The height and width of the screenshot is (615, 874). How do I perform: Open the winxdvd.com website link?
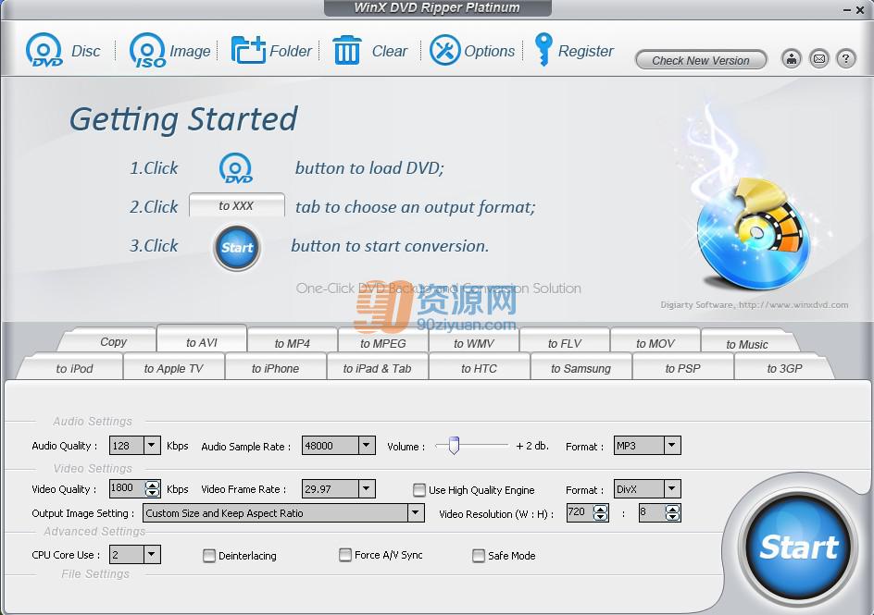(793, 305)
